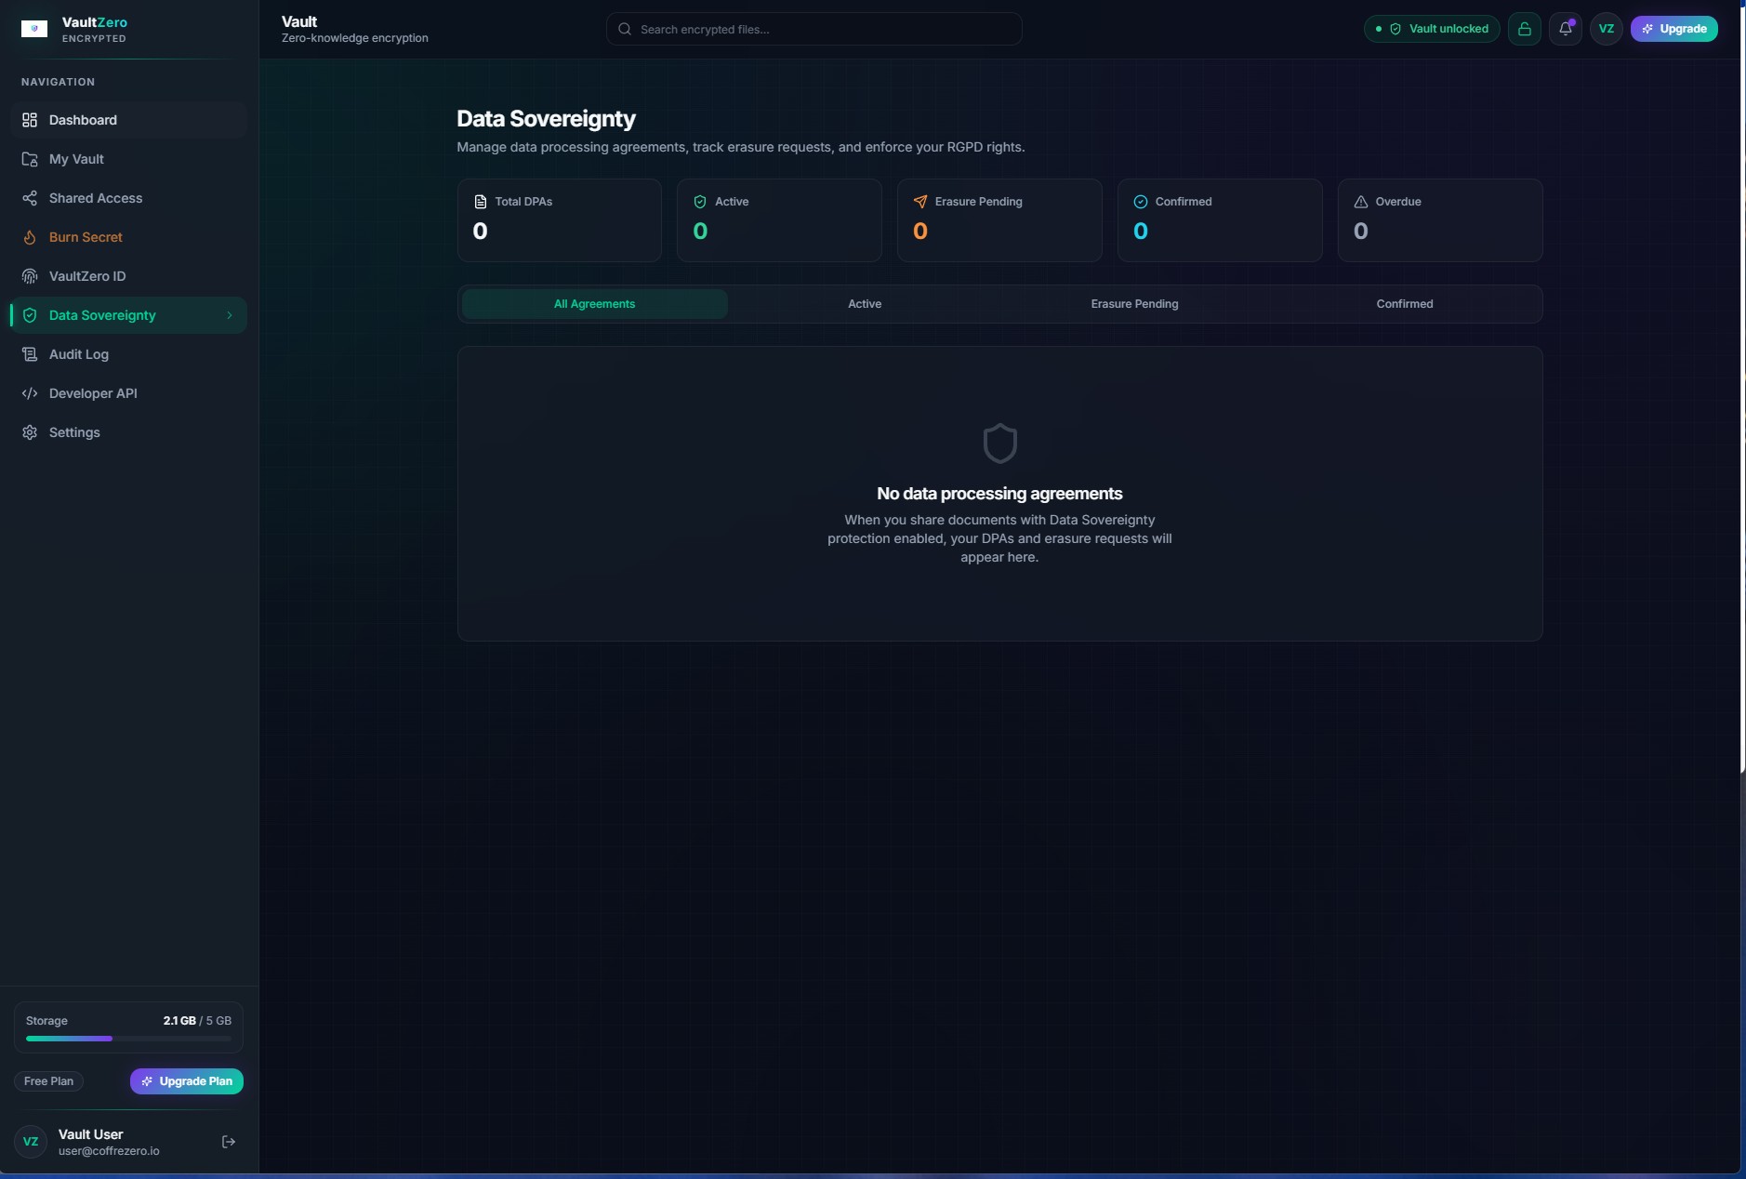The image size is (1746, 1179).
Task: Open the notifications bell
Action: [1566, 29]
